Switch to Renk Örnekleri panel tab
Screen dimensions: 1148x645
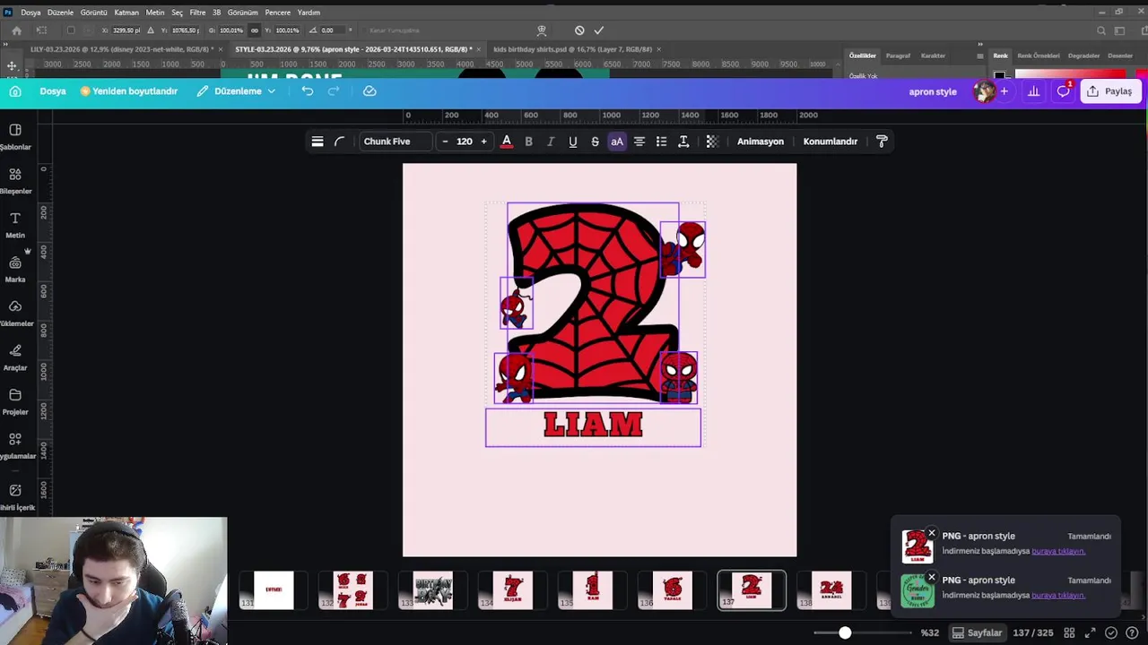(1038, 56)
